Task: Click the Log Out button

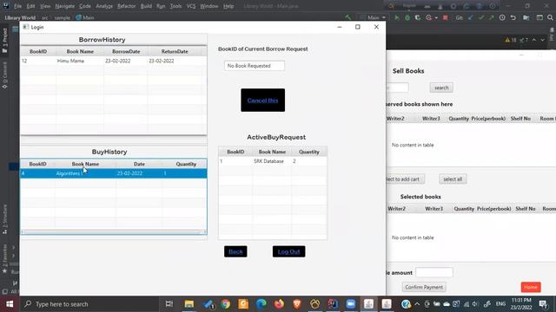Action: 288,251
